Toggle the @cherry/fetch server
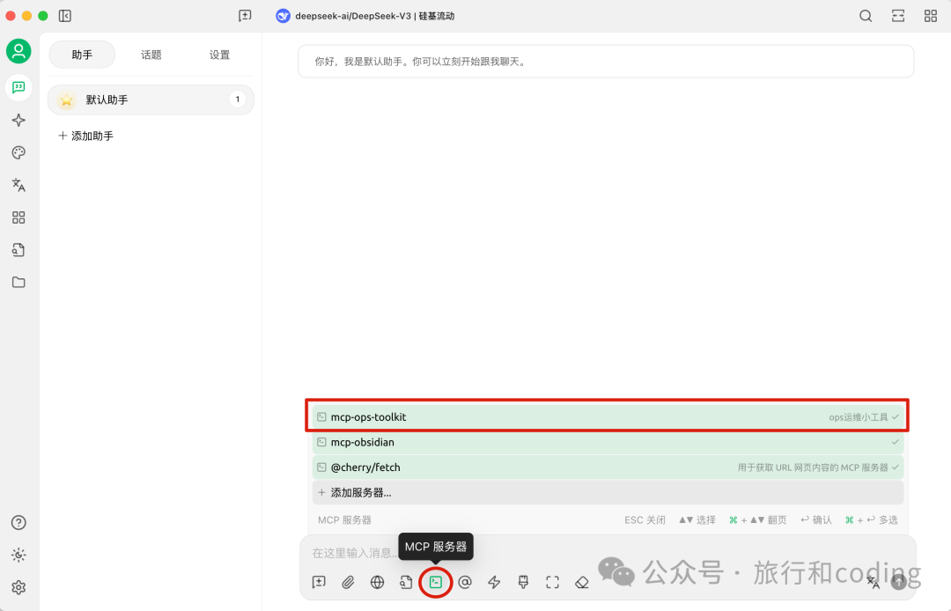The width and height of the screenshot is (951, 611). (x=608, y=467)
